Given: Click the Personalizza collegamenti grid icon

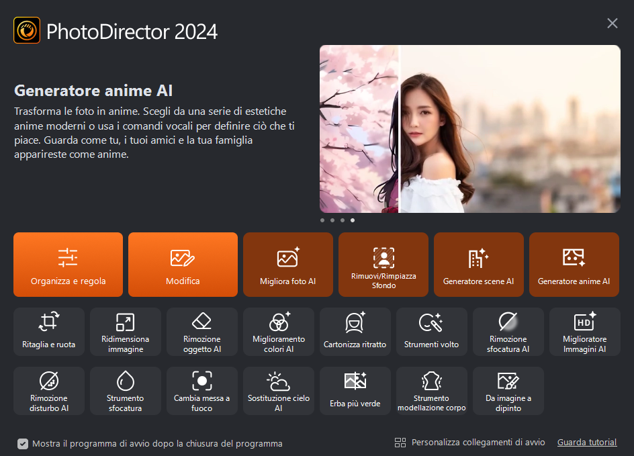Looking at the screenshot, I should coord(400,443).
